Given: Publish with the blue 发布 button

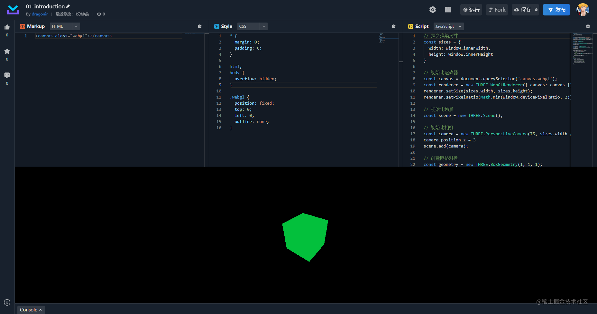Looking at the screenshot, I should pyautogui.click(x=556, y=10).
